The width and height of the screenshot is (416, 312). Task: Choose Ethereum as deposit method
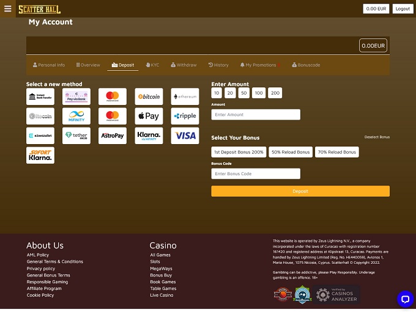185,96
